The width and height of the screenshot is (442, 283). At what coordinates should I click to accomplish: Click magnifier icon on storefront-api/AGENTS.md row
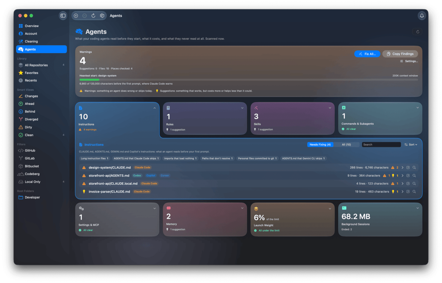pos(414,176)
